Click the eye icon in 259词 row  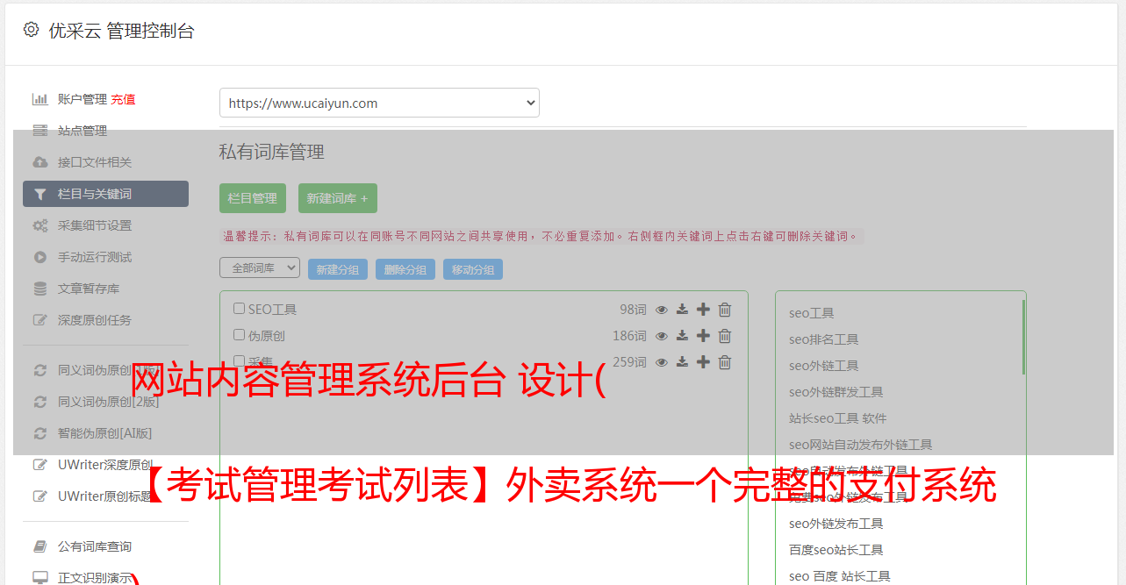pos(662,362)
